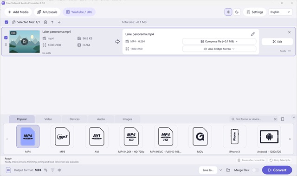Click the Edit button with scissors
The height and width of the screenshot is (176, 297).
(x=277, y=42)
